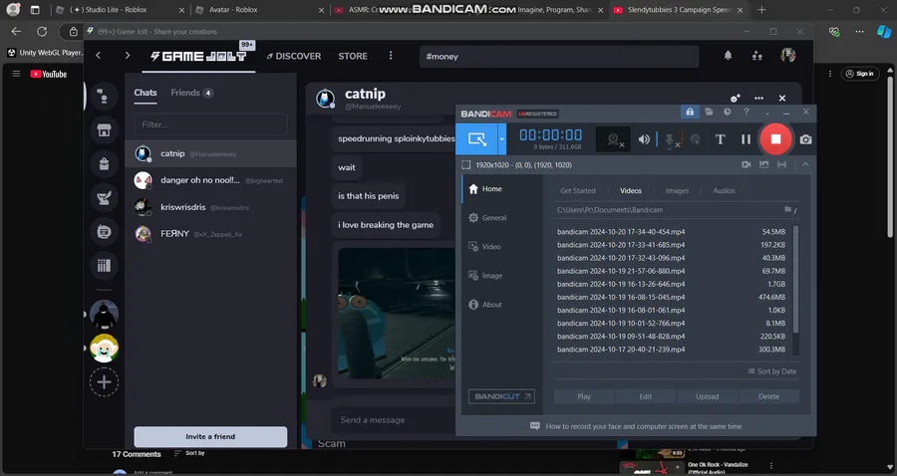Click the Game Jolt logo
This screenshot has height=476, width=897.
point(198,56)
